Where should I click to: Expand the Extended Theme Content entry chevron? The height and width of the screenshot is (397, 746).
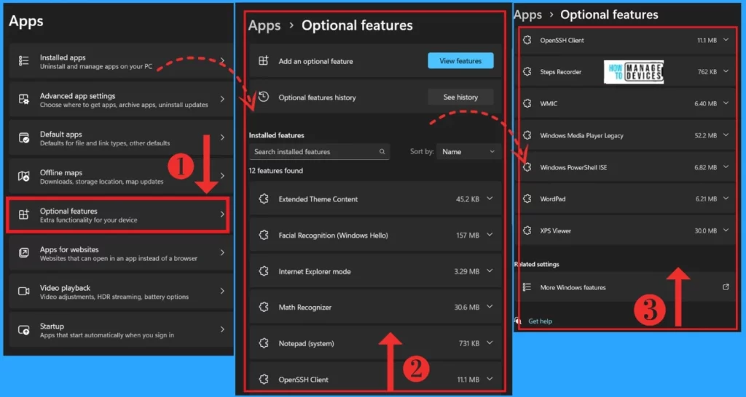click(490, 198)
